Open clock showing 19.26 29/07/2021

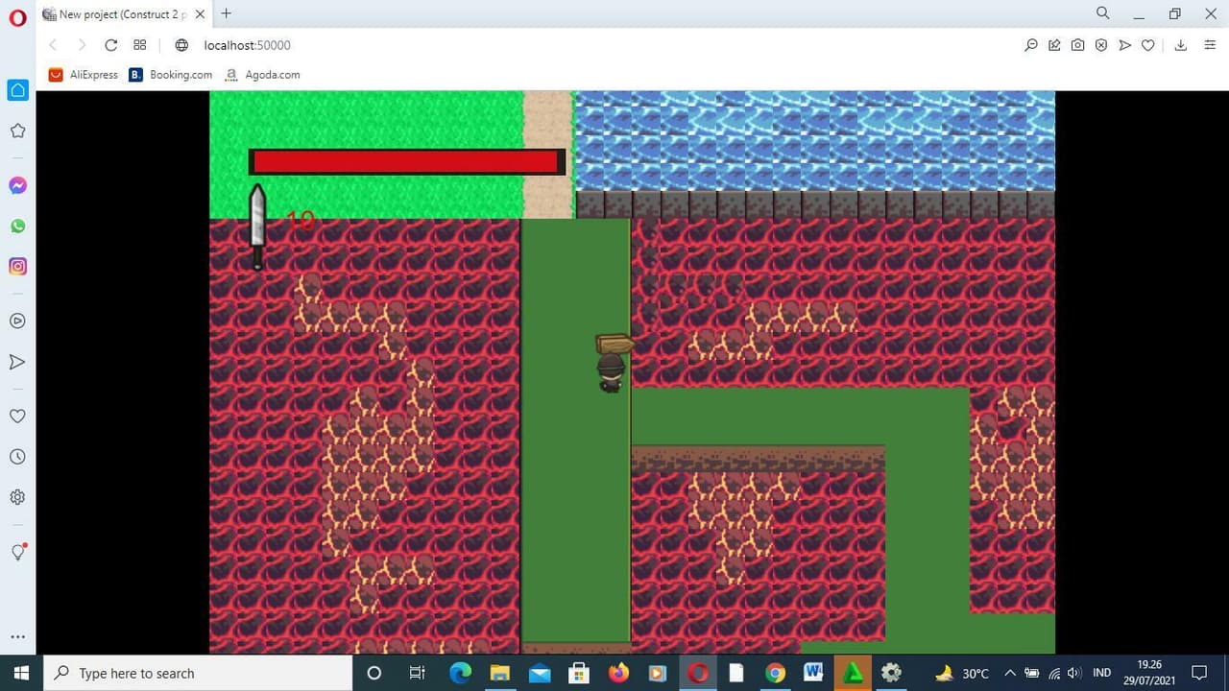pos(1148,673)
